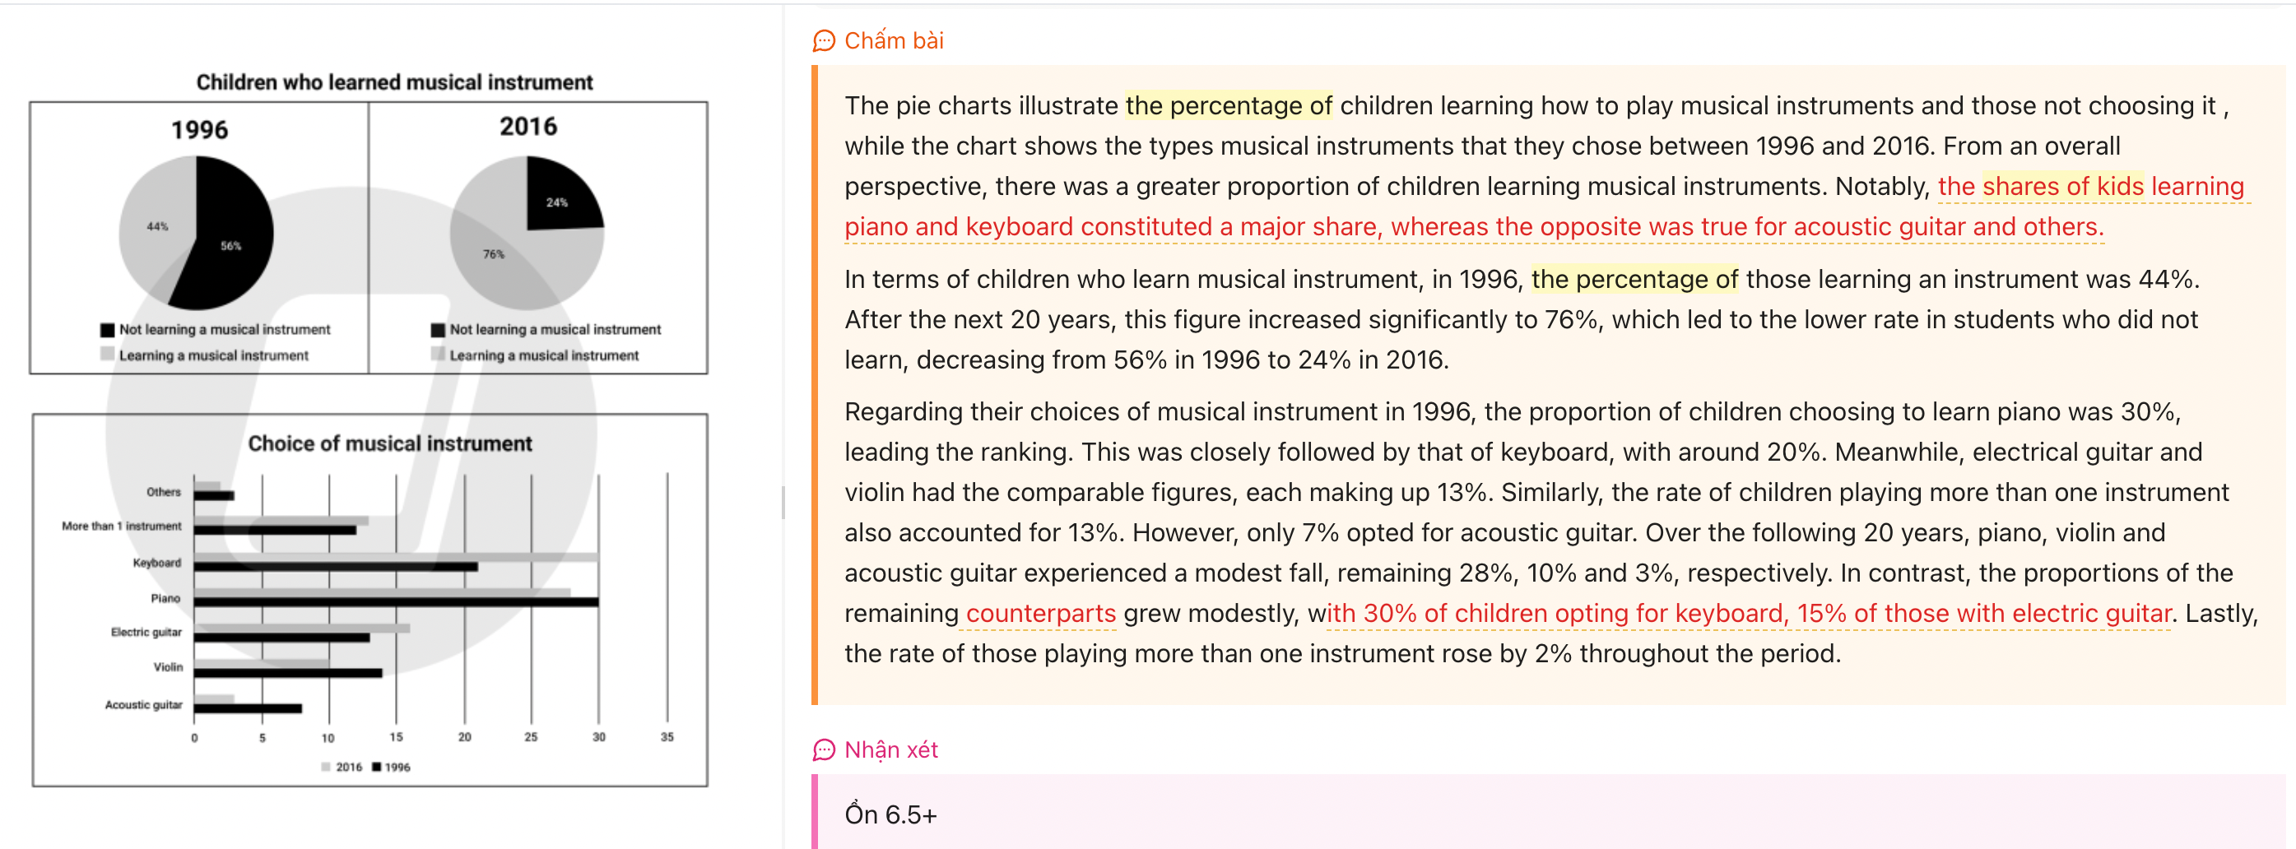The height and width of the screenshot is (849, 2296).
Task: Click highlighted 'the percentage of' in second paragraph
Action: 1634,280
